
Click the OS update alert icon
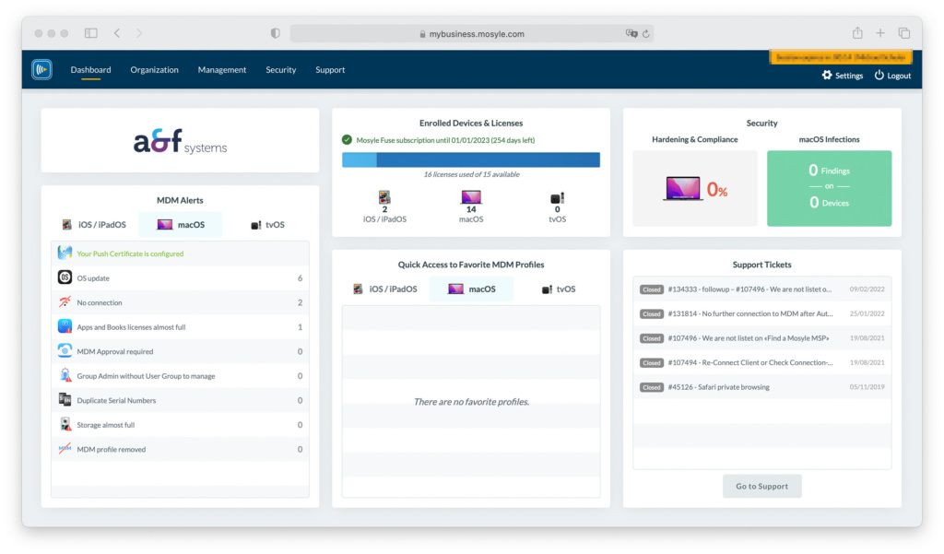point(65,278)
